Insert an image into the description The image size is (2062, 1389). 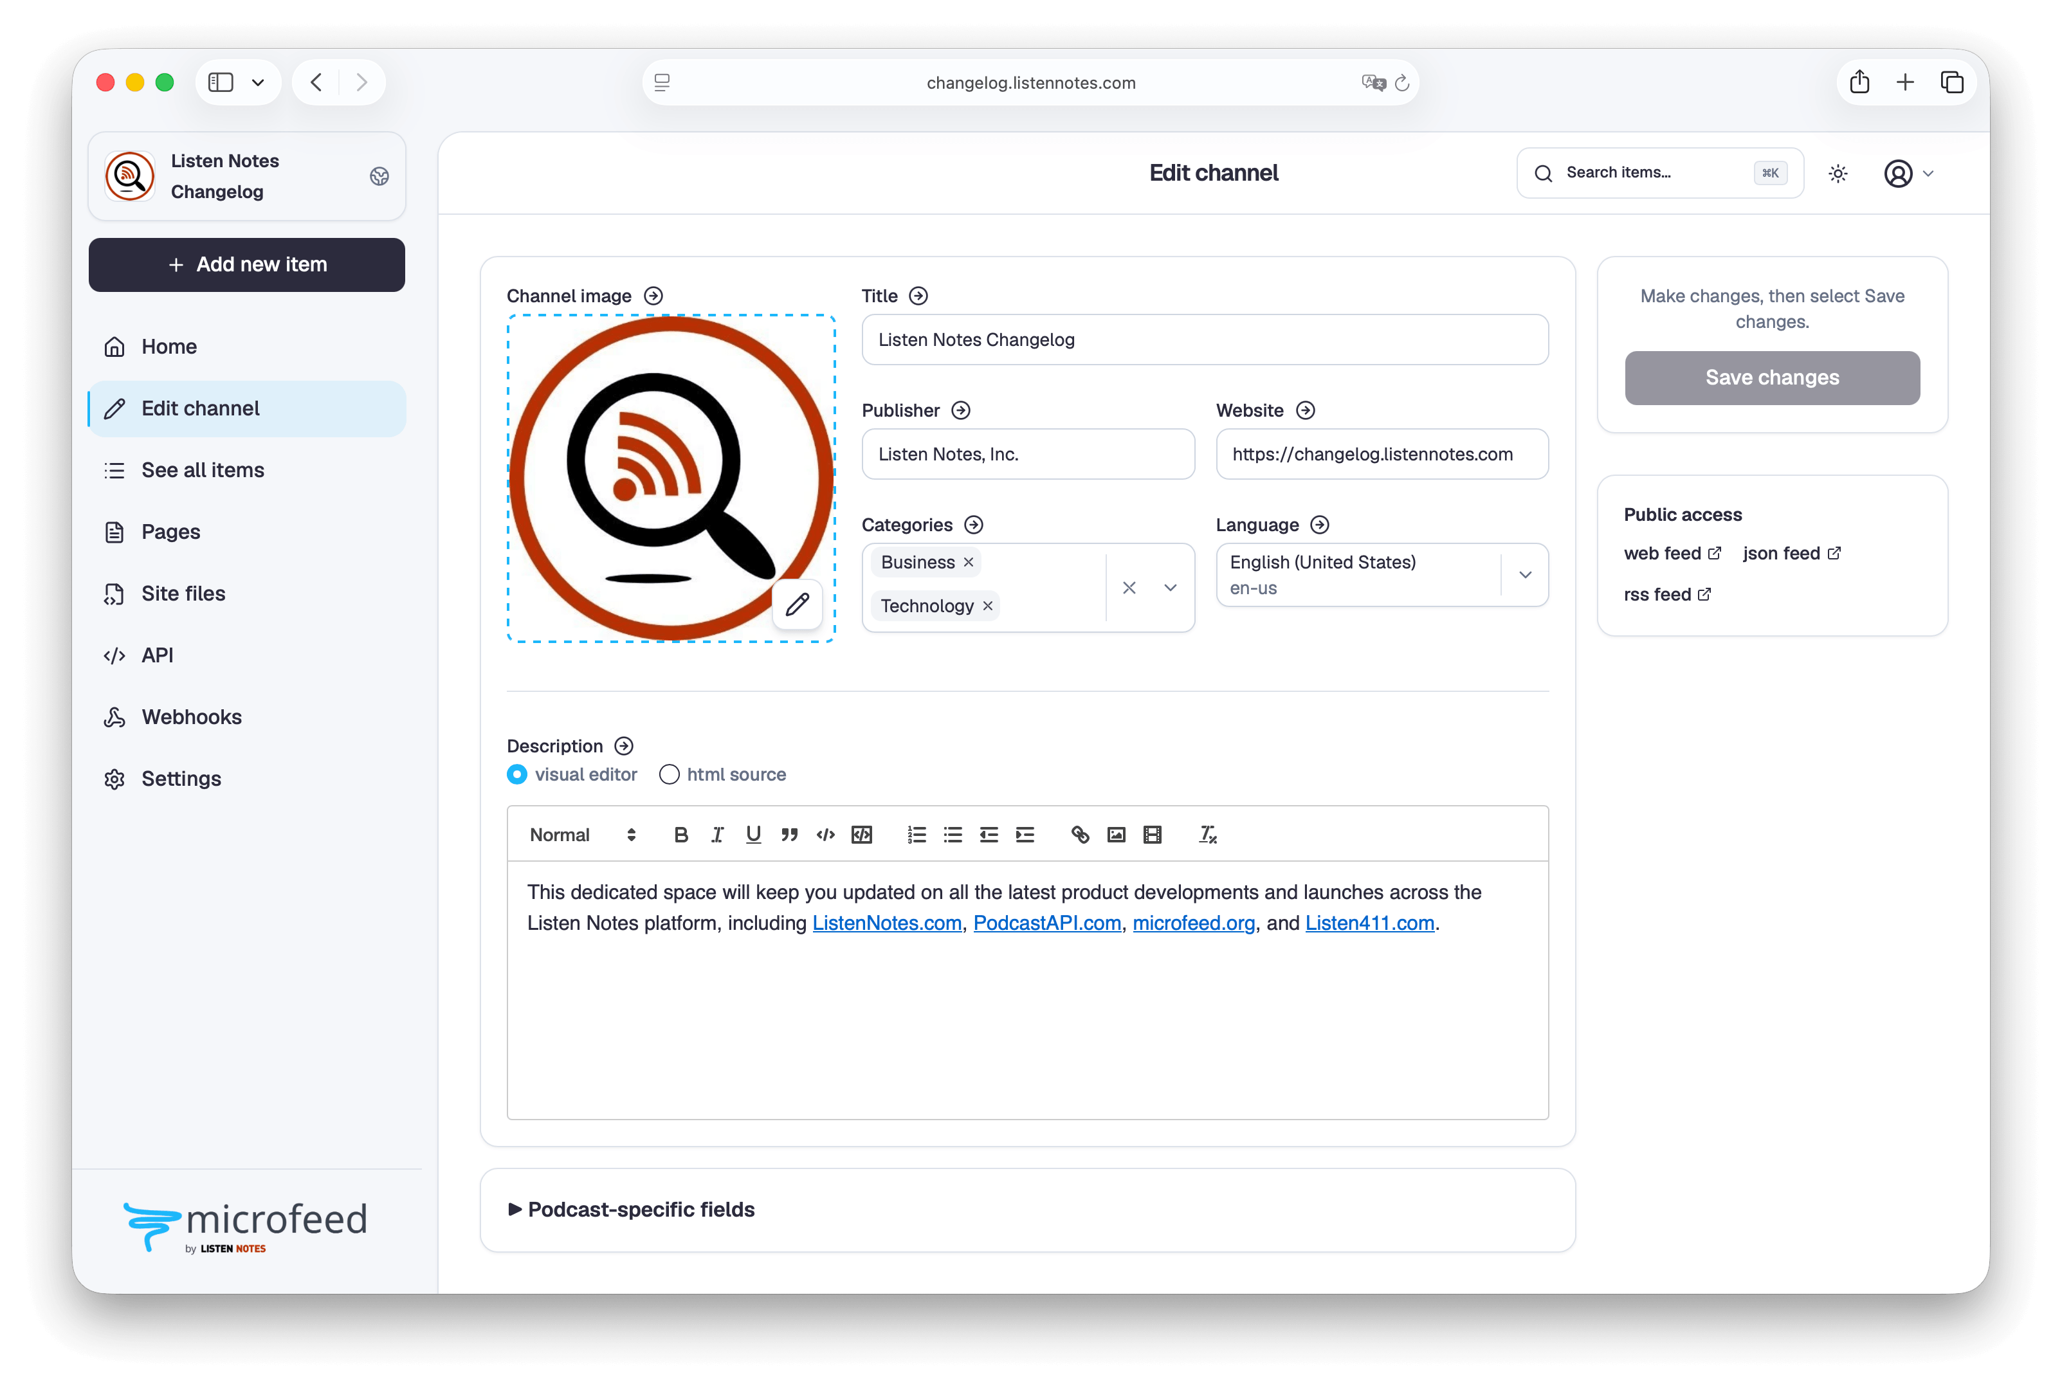click(x=1116, y=835)
